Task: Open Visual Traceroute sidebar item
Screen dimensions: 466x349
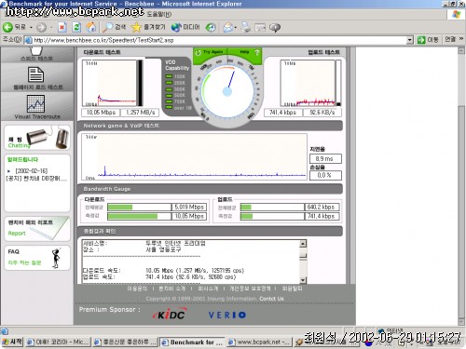Action: coord(37,107)
